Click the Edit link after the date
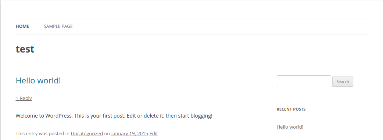 [154, 134]
